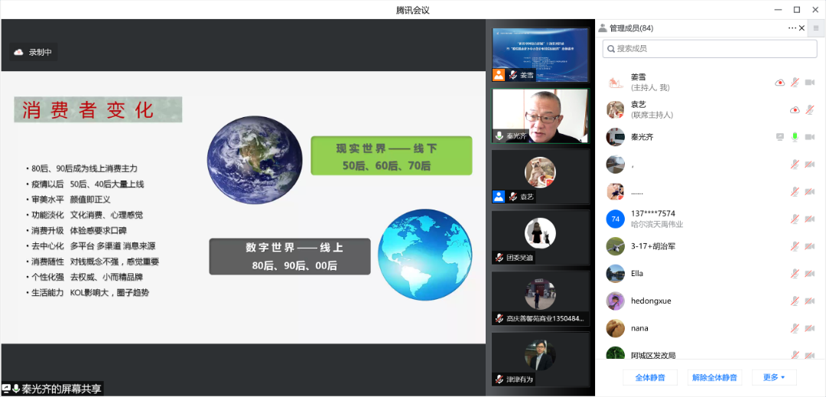
Task: Click the 管理成员(84) panel title
Action: tap(631, 28)
